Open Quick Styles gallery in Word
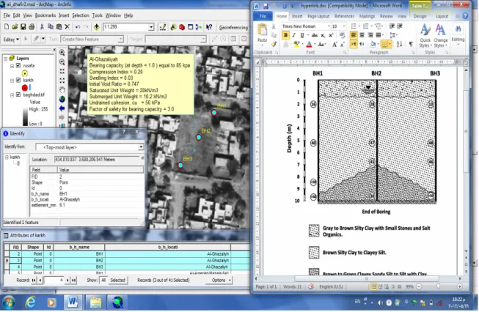The image size is (479, 312). tap(425, 36)
